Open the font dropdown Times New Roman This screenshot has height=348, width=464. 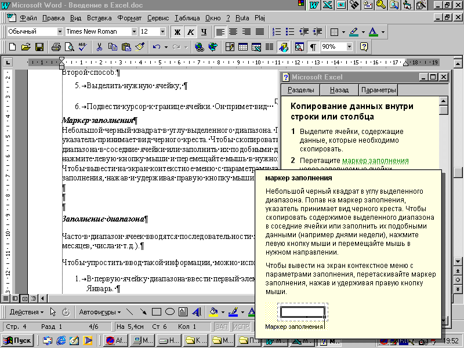pos(134,31)
